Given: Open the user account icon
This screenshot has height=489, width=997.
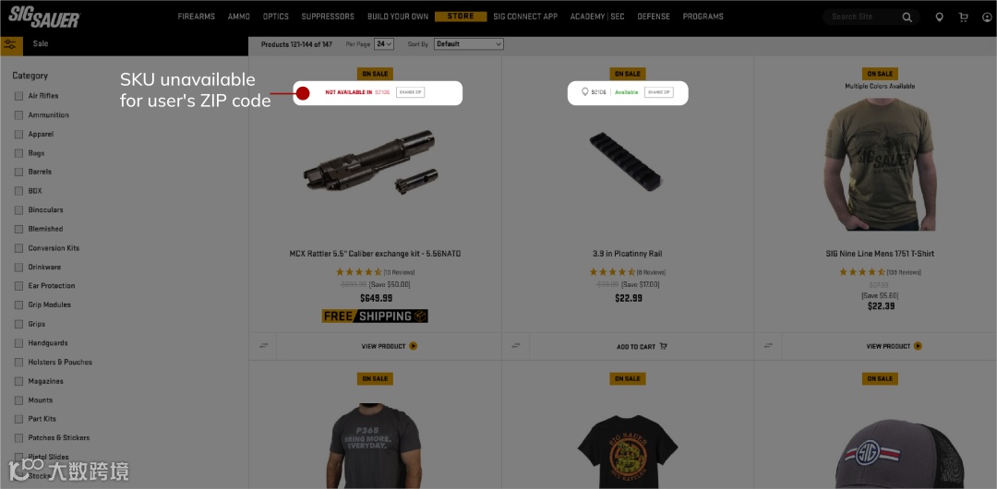Looking at the screenshot, I should point(987,18).
